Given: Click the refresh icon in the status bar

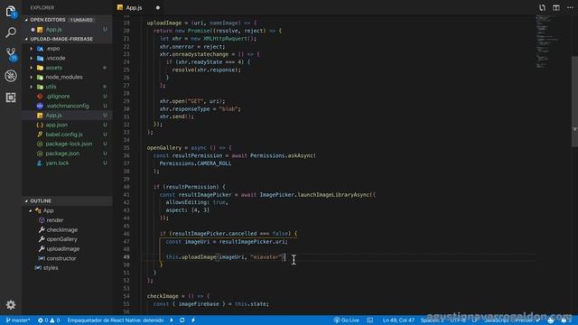Looking at the screenshot, I should pos(182,320).
